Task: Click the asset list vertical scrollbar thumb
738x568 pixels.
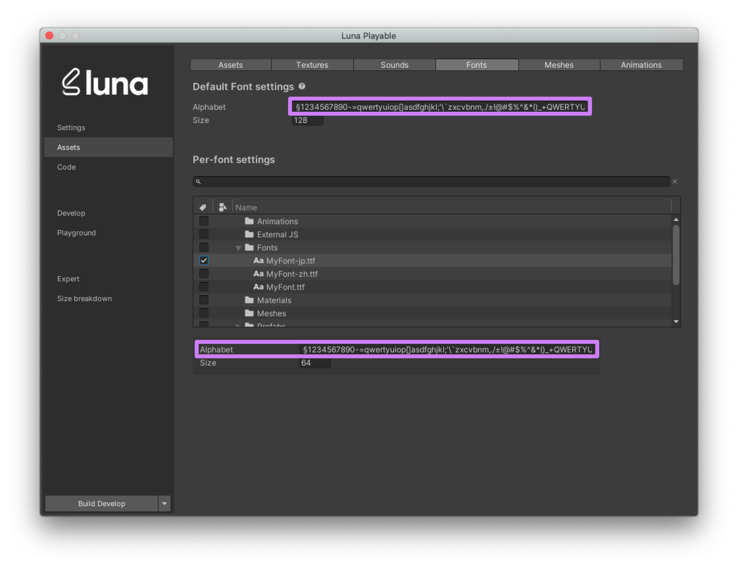Action: [676, 255]
